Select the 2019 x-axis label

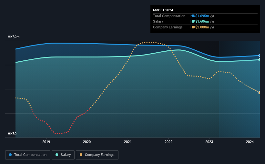pyautogui.click(x=46, y=142)
